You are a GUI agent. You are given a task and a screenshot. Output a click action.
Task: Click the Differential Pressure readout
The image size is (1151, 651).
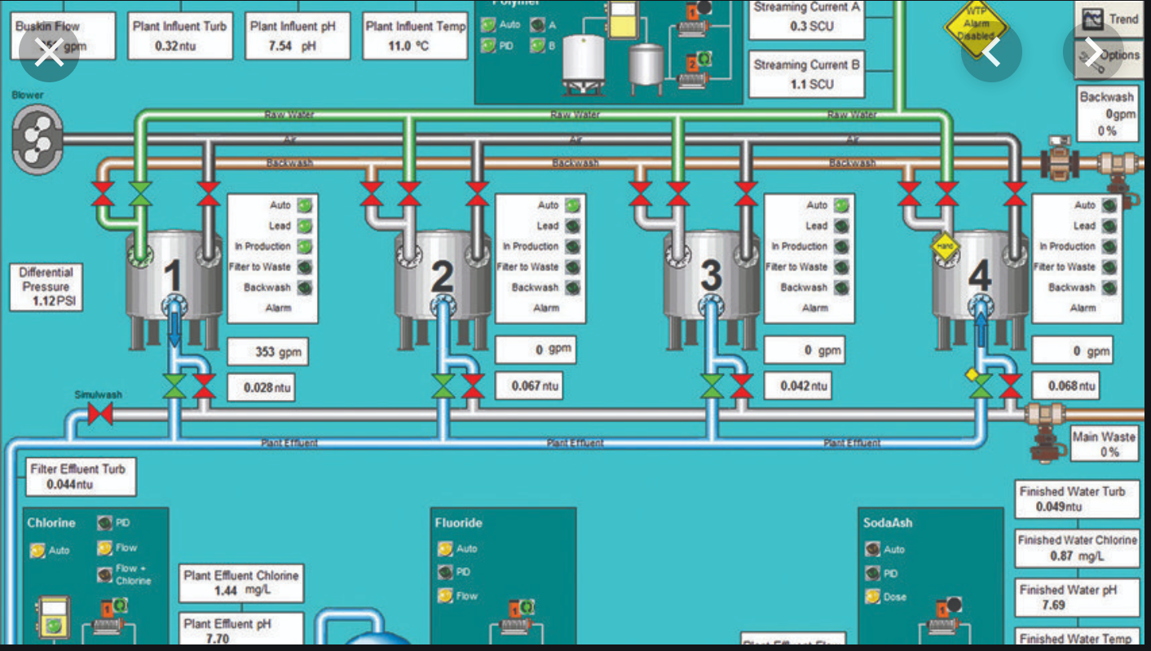[46, 288]
